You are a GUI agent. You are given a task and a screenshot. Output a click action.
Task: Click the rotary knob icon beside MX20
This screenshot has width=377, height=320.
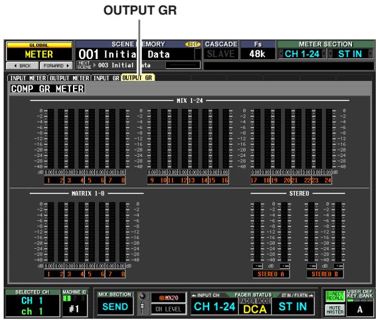coord(142,296)
